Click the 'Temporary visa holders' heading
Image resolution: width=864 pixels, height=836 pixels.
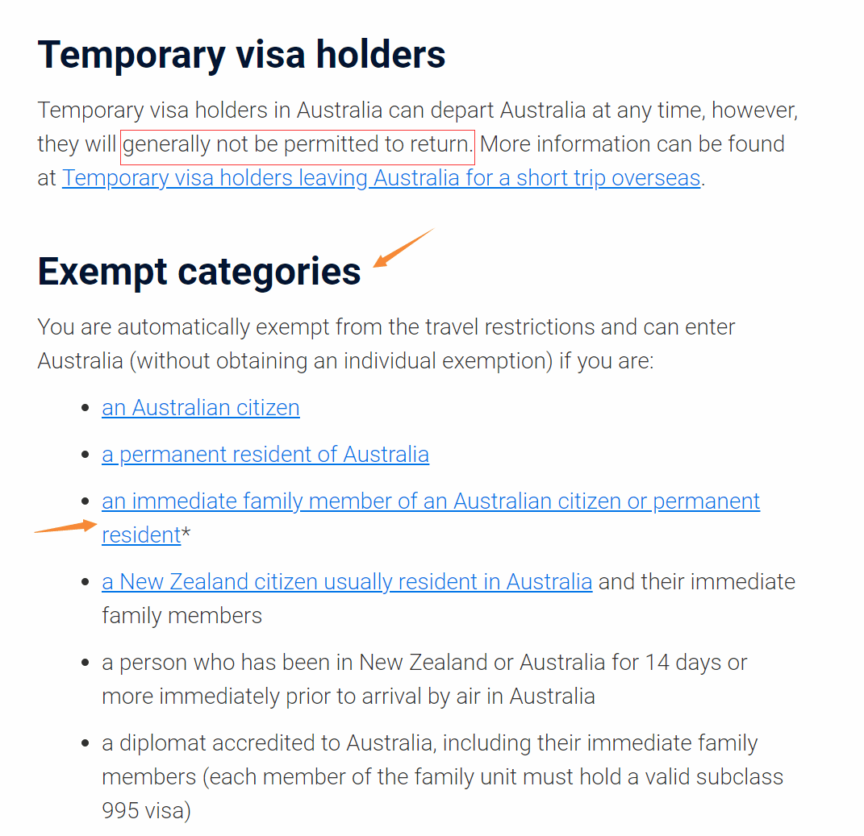pyautogui.click(x=241, y=55)
